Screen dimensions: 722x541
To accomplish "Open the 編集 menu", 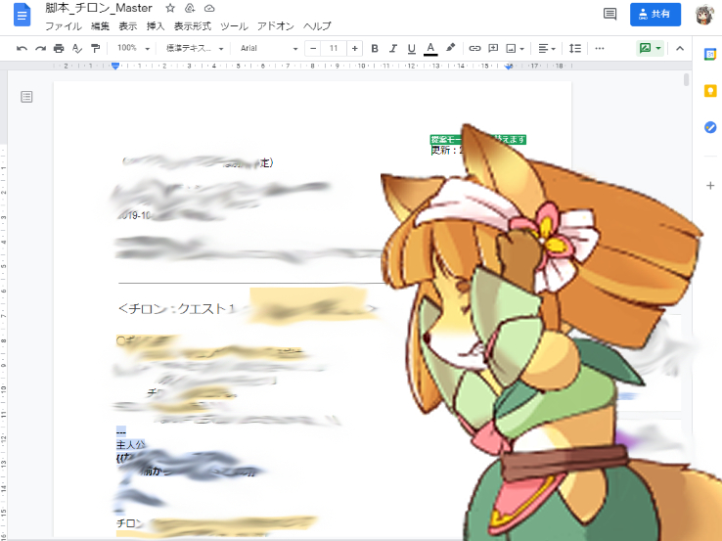I will coord(101,26).
